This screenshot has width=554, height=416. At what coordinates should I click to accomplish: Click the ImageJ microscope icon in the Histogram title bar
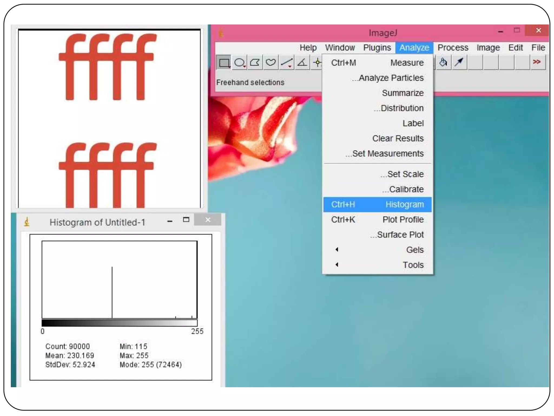[27, 222]
